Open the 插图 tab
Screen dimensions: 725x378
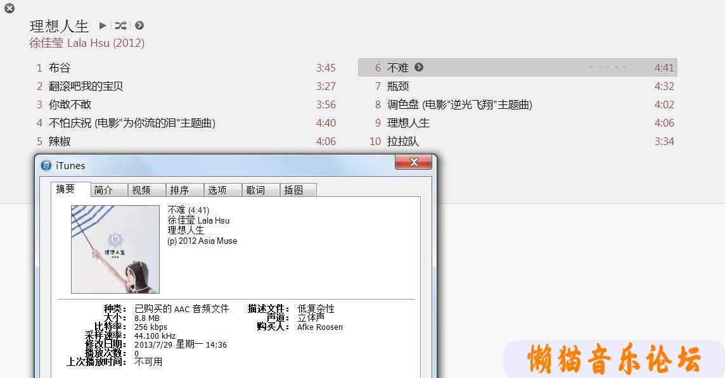pyautogui.click(x=298, y=190)
